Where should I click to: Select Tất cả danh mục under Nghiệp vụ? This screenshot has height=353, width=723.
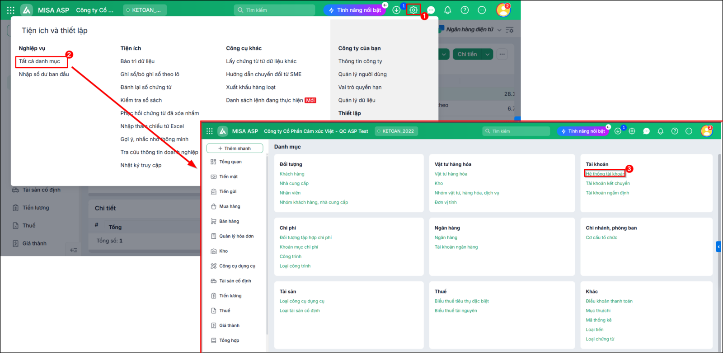(x=39, y=61)
